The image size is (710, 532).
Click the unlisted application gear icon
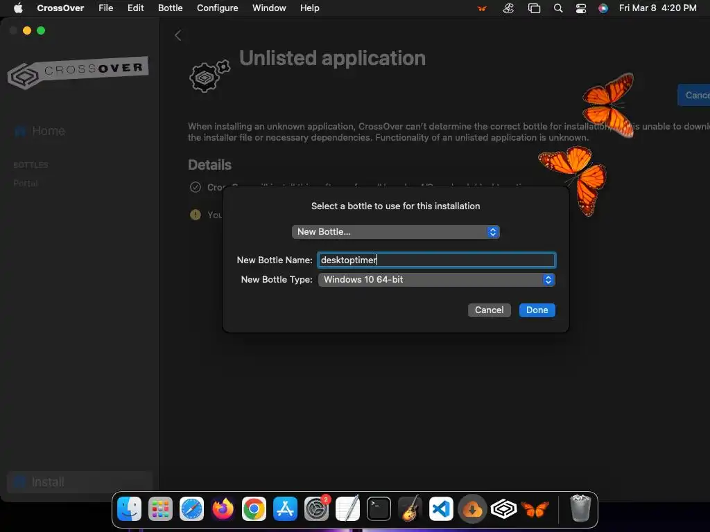[x=209, y=76]
